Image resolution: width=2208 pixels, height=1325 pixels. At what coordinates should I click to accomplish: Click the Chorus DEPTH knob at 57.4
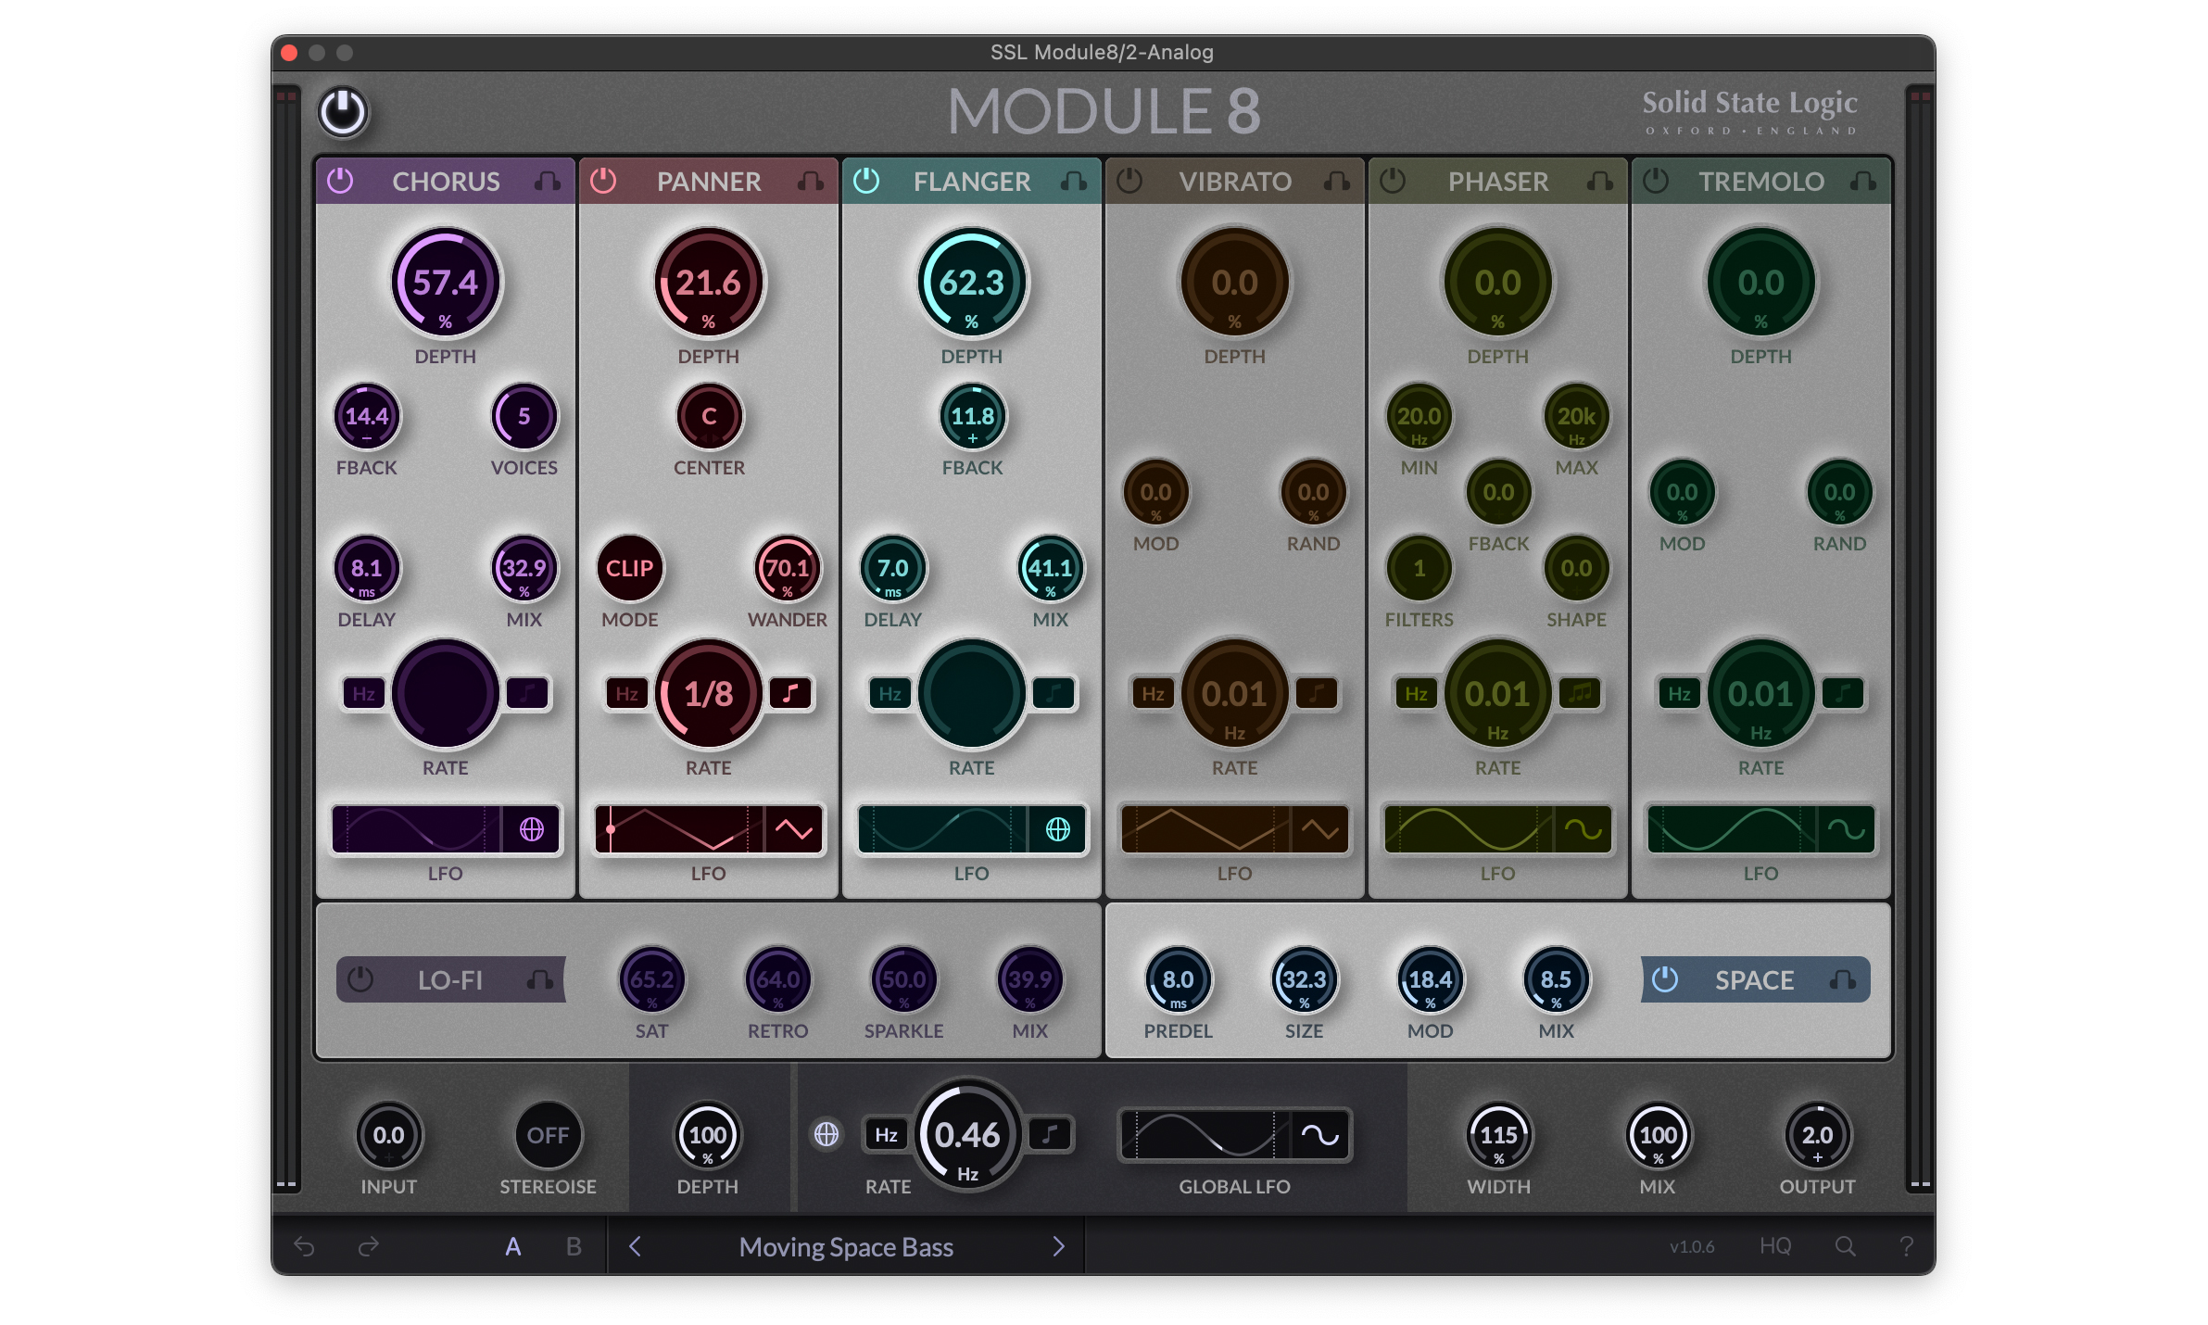446,283
